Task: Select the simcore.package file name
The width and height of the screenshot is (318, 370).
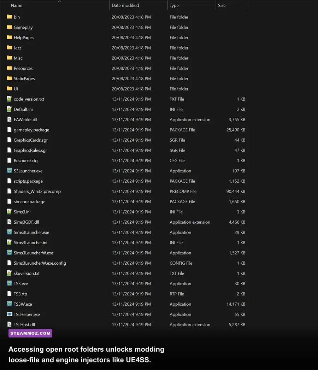Action: click(29, 202)
